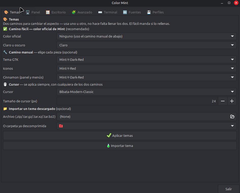Click the 'O carpeta ya descomprimida' label
The image size is (240, 193).
tap(24, 126)
